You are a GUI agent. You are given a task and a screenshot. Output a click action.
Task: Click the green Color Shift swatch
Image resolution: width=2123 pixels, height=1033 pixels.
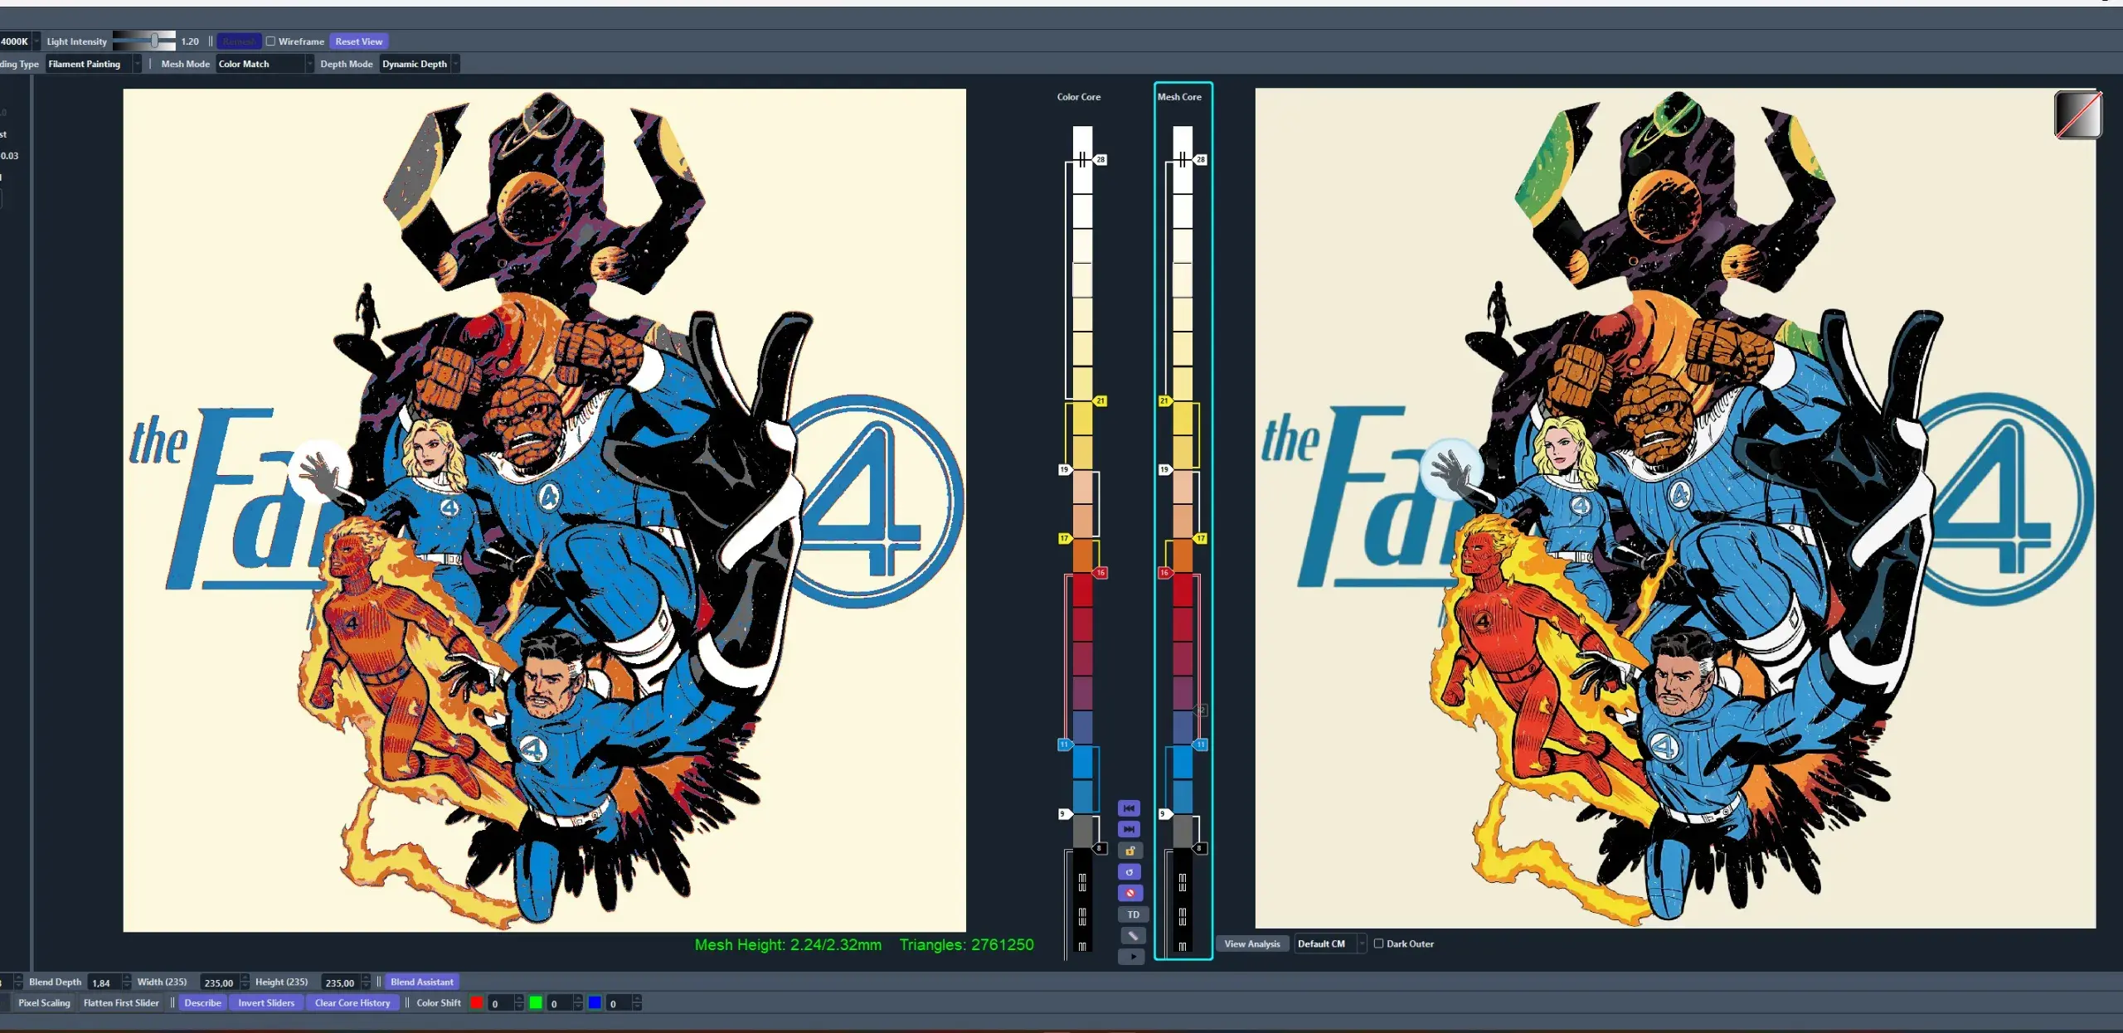click(x=536, y=1003)
